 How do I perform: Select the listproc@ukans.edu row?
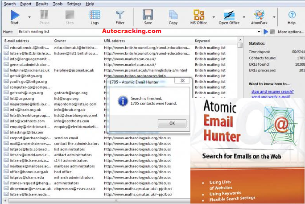(27, 178)
